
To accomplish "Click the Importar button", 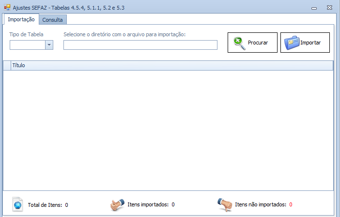I will [305, 43].
